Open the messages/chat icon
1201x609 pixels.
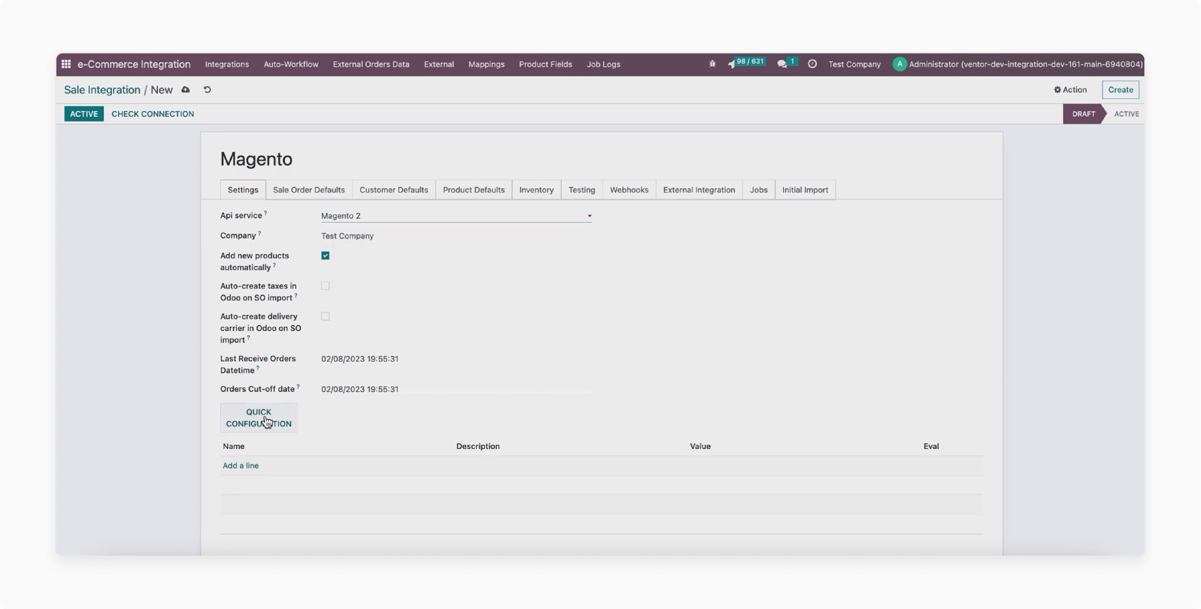782,64
